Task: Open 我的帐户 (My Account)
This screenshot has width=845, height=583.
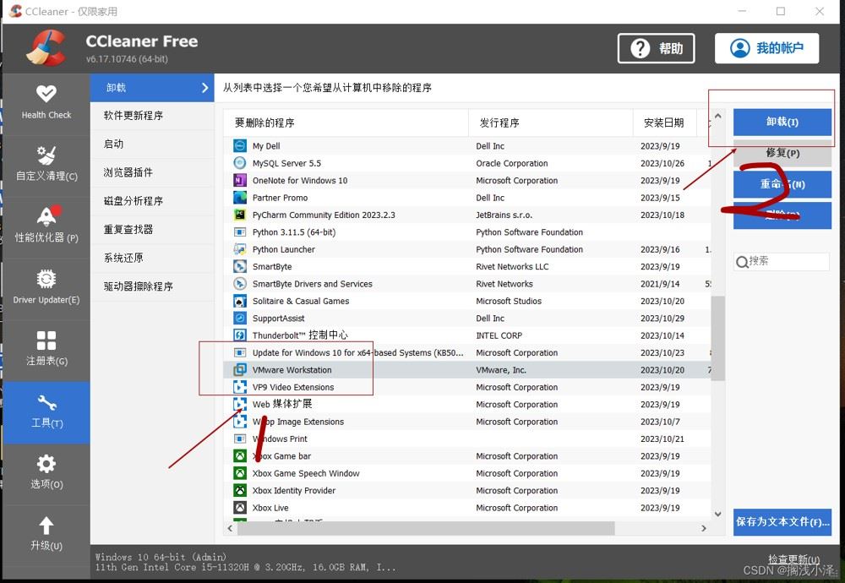Action: 767,48
